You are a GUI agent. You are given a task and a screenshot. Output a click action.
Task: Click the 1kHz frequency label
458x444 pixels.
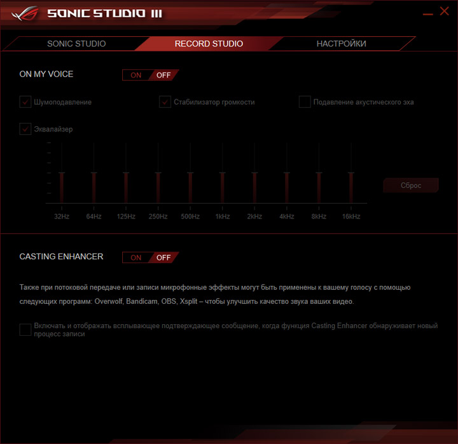click(223, 217)
